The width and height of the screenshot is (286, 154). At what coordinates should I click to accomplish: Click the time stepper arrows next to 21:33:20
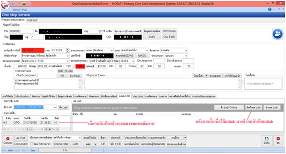(x=67, y=50)
